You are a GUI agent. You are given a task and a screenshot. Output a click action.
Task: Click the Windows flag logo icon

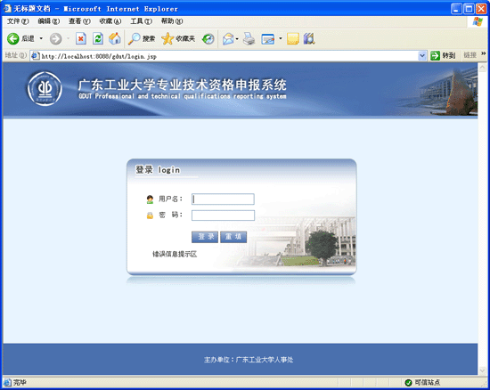coord(478,21)
